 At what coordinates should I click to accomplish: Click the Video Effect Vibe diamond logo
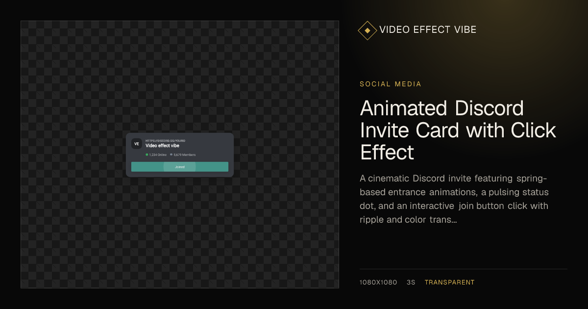(x=367, y=30)
